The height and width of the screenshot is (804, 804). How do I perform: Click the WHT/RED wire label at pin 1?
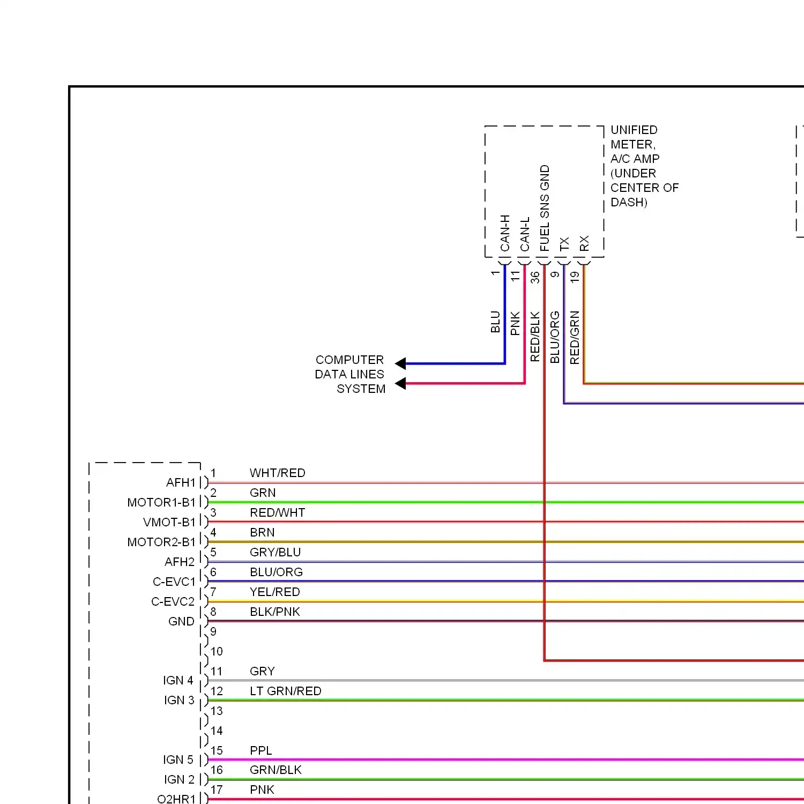pos(277,473)
